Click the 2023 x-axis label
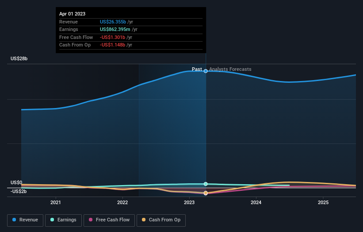The image size is (363, 232). pos(189,203)
